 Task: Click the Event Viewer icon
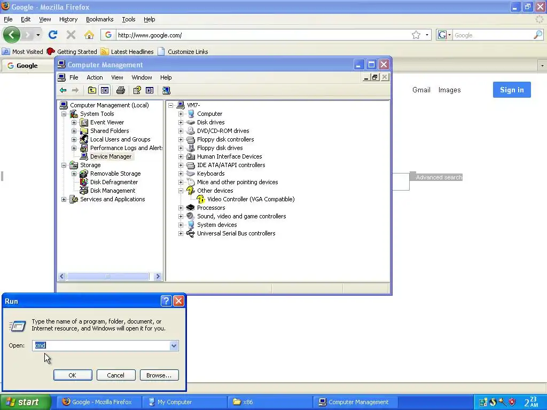pos(84,122)
